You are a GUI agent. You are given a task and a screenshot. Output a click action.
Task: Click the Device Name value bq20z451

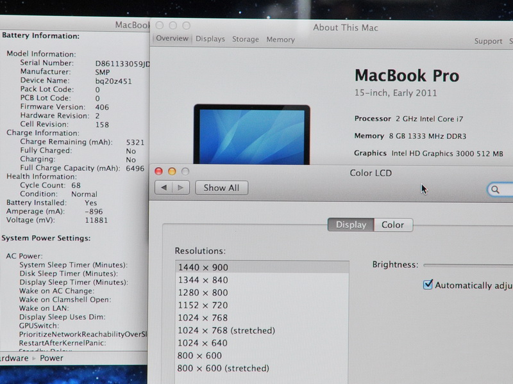[114, 81]
